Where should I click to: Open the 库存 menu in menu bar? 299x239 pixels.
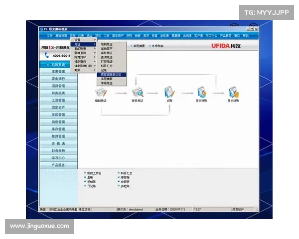(146, 36)
